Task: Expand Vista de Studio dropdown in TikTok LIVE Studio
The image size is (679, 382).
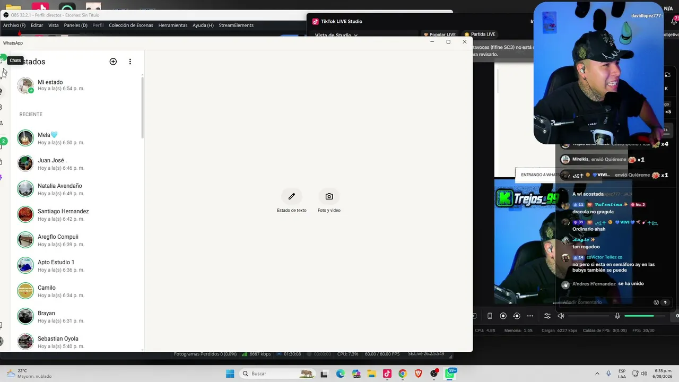Action: click(x=336, y=36)
